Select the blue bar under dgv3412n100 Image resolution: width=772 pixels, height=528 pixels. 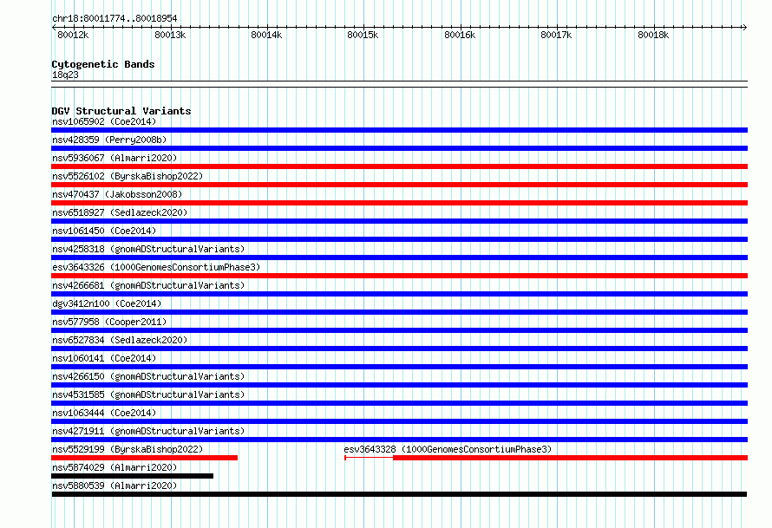pos(399,312)
